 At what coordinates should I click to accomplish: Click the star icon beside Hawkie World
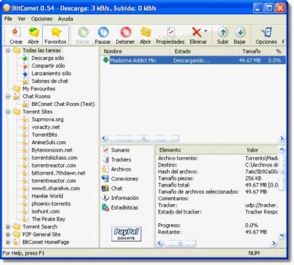pos(25,196)
